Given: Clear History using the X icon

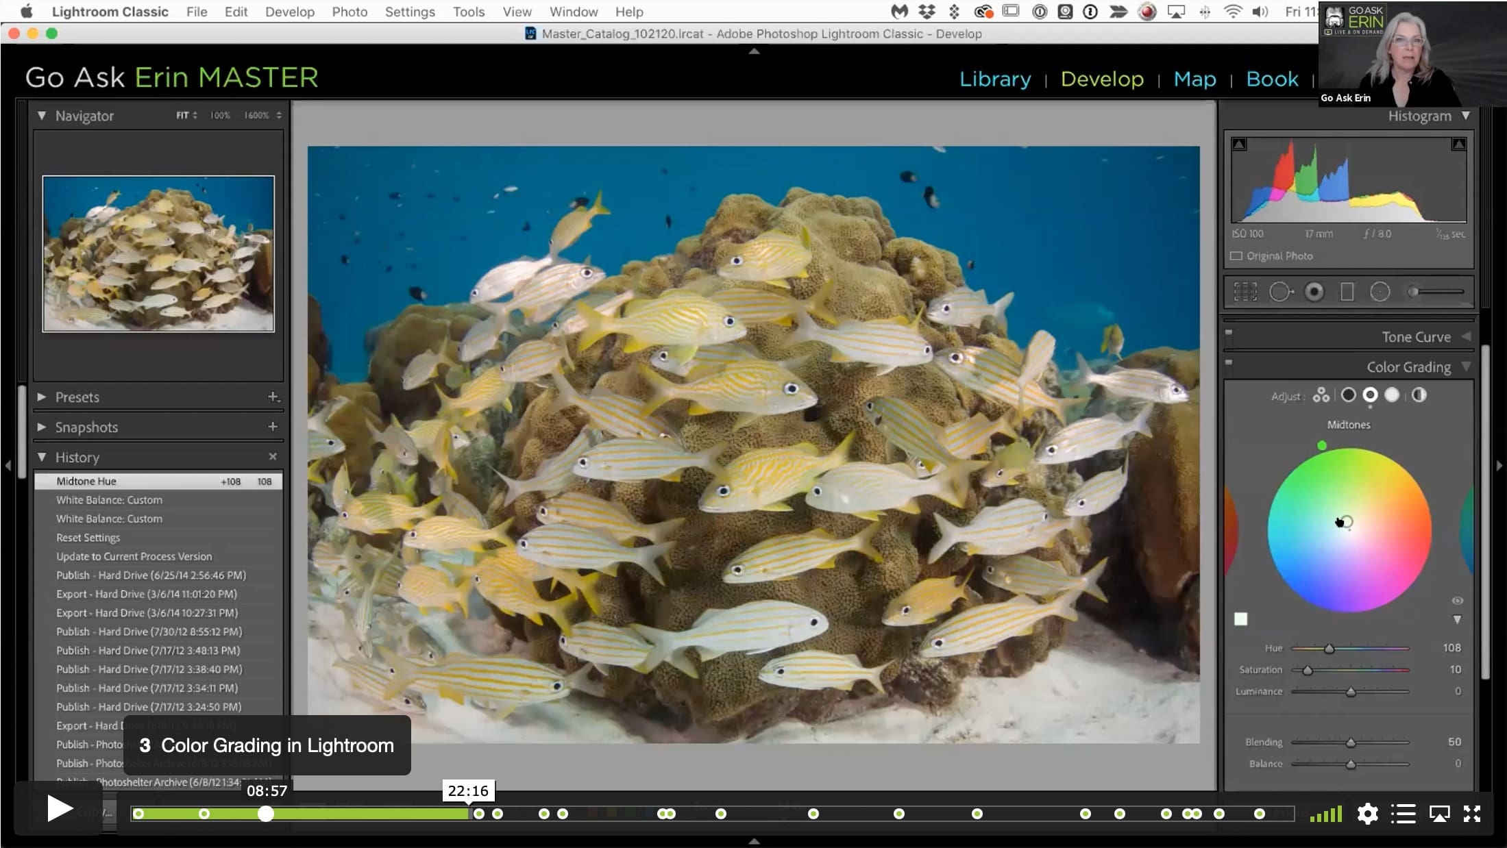Looking at the screenshot, I should pos(273,456).
